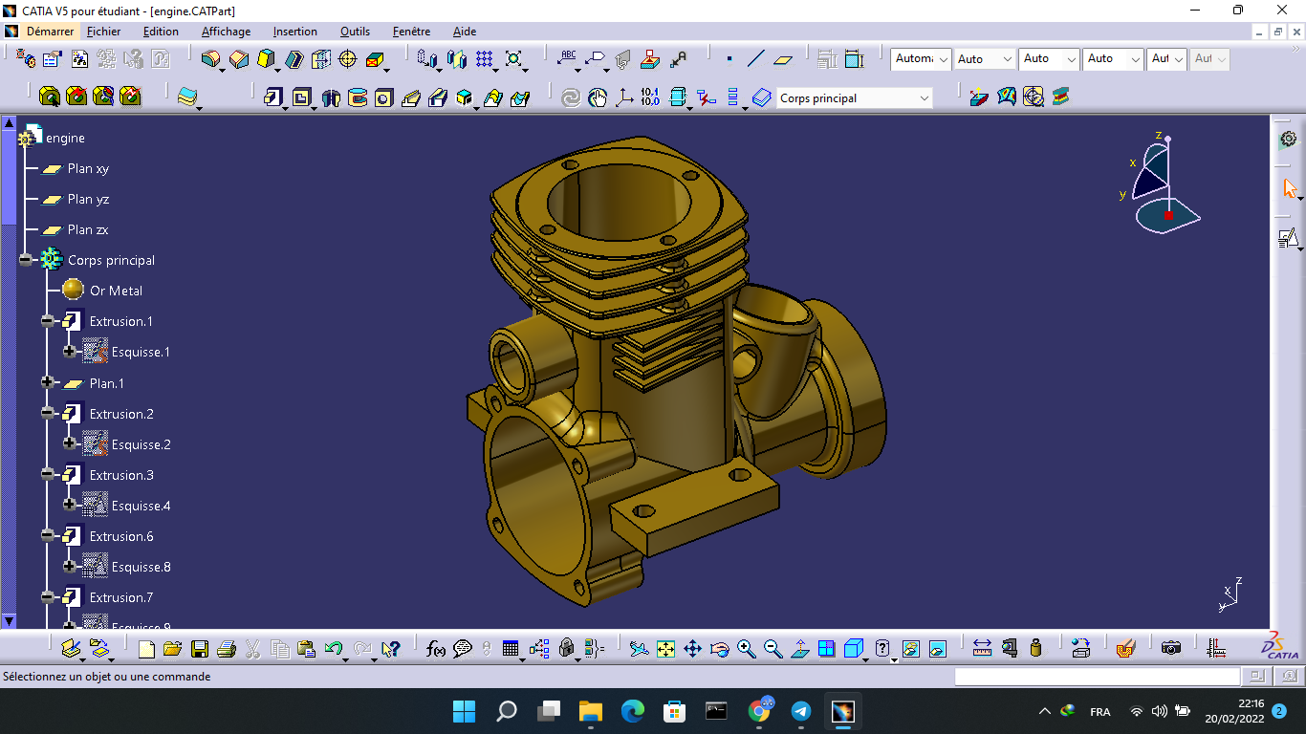Click the Fit All In view icon
This screenshot has width=1306, height=734.
[665, 650]
